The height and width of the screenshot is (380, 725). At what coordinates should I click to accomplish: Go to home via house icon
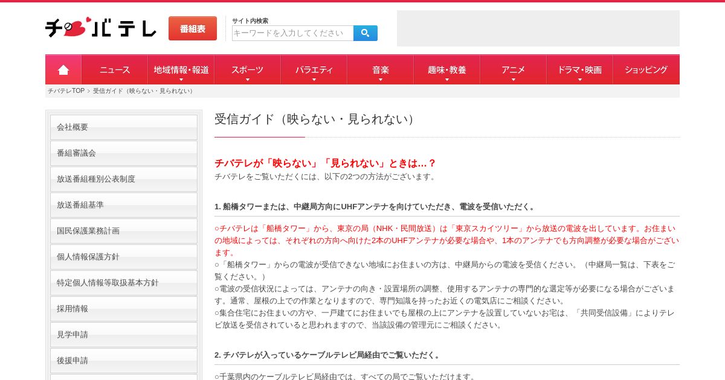point(63,70)
